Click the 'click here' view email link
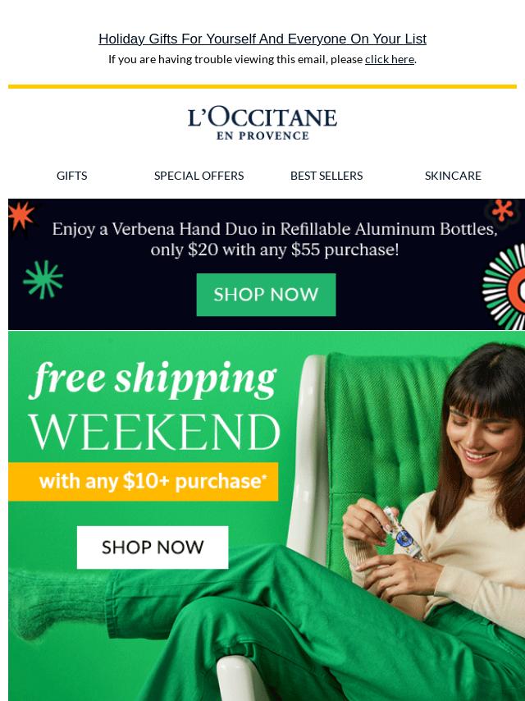The width and height of the screenshot is (525, 701). [389, 59]
